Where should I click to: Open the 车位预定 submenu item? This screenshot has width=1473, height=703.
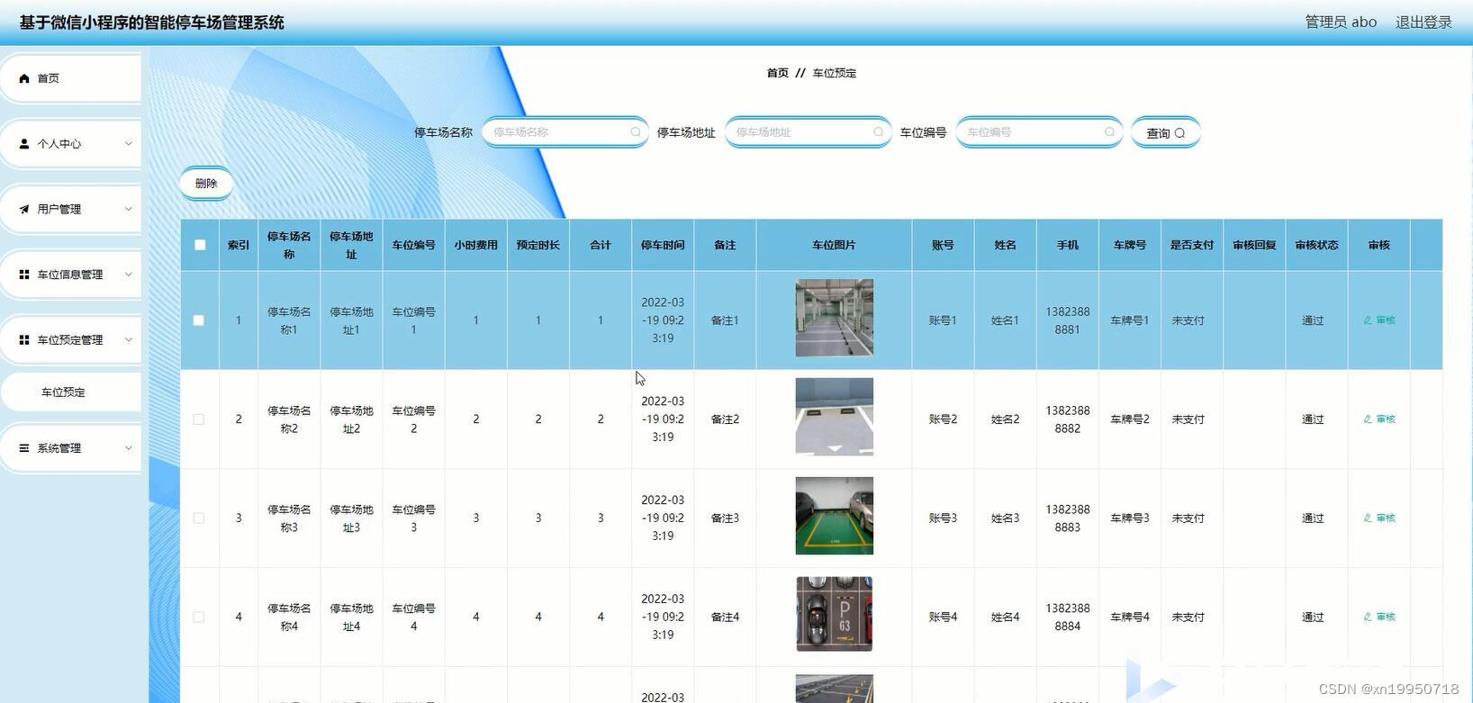pos(70,392)
